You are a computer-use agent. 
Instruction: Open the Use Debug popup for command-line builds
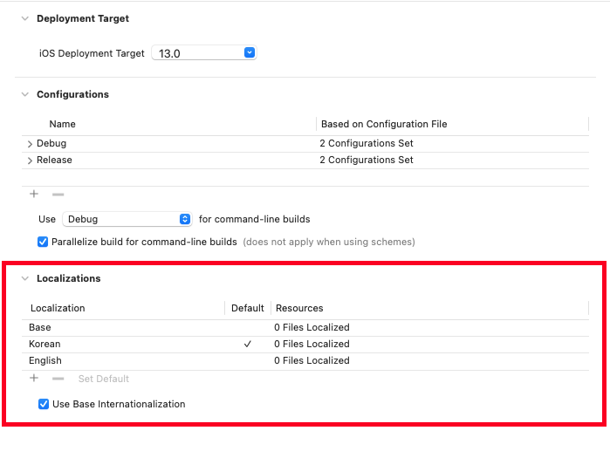(x=127, y=219)
